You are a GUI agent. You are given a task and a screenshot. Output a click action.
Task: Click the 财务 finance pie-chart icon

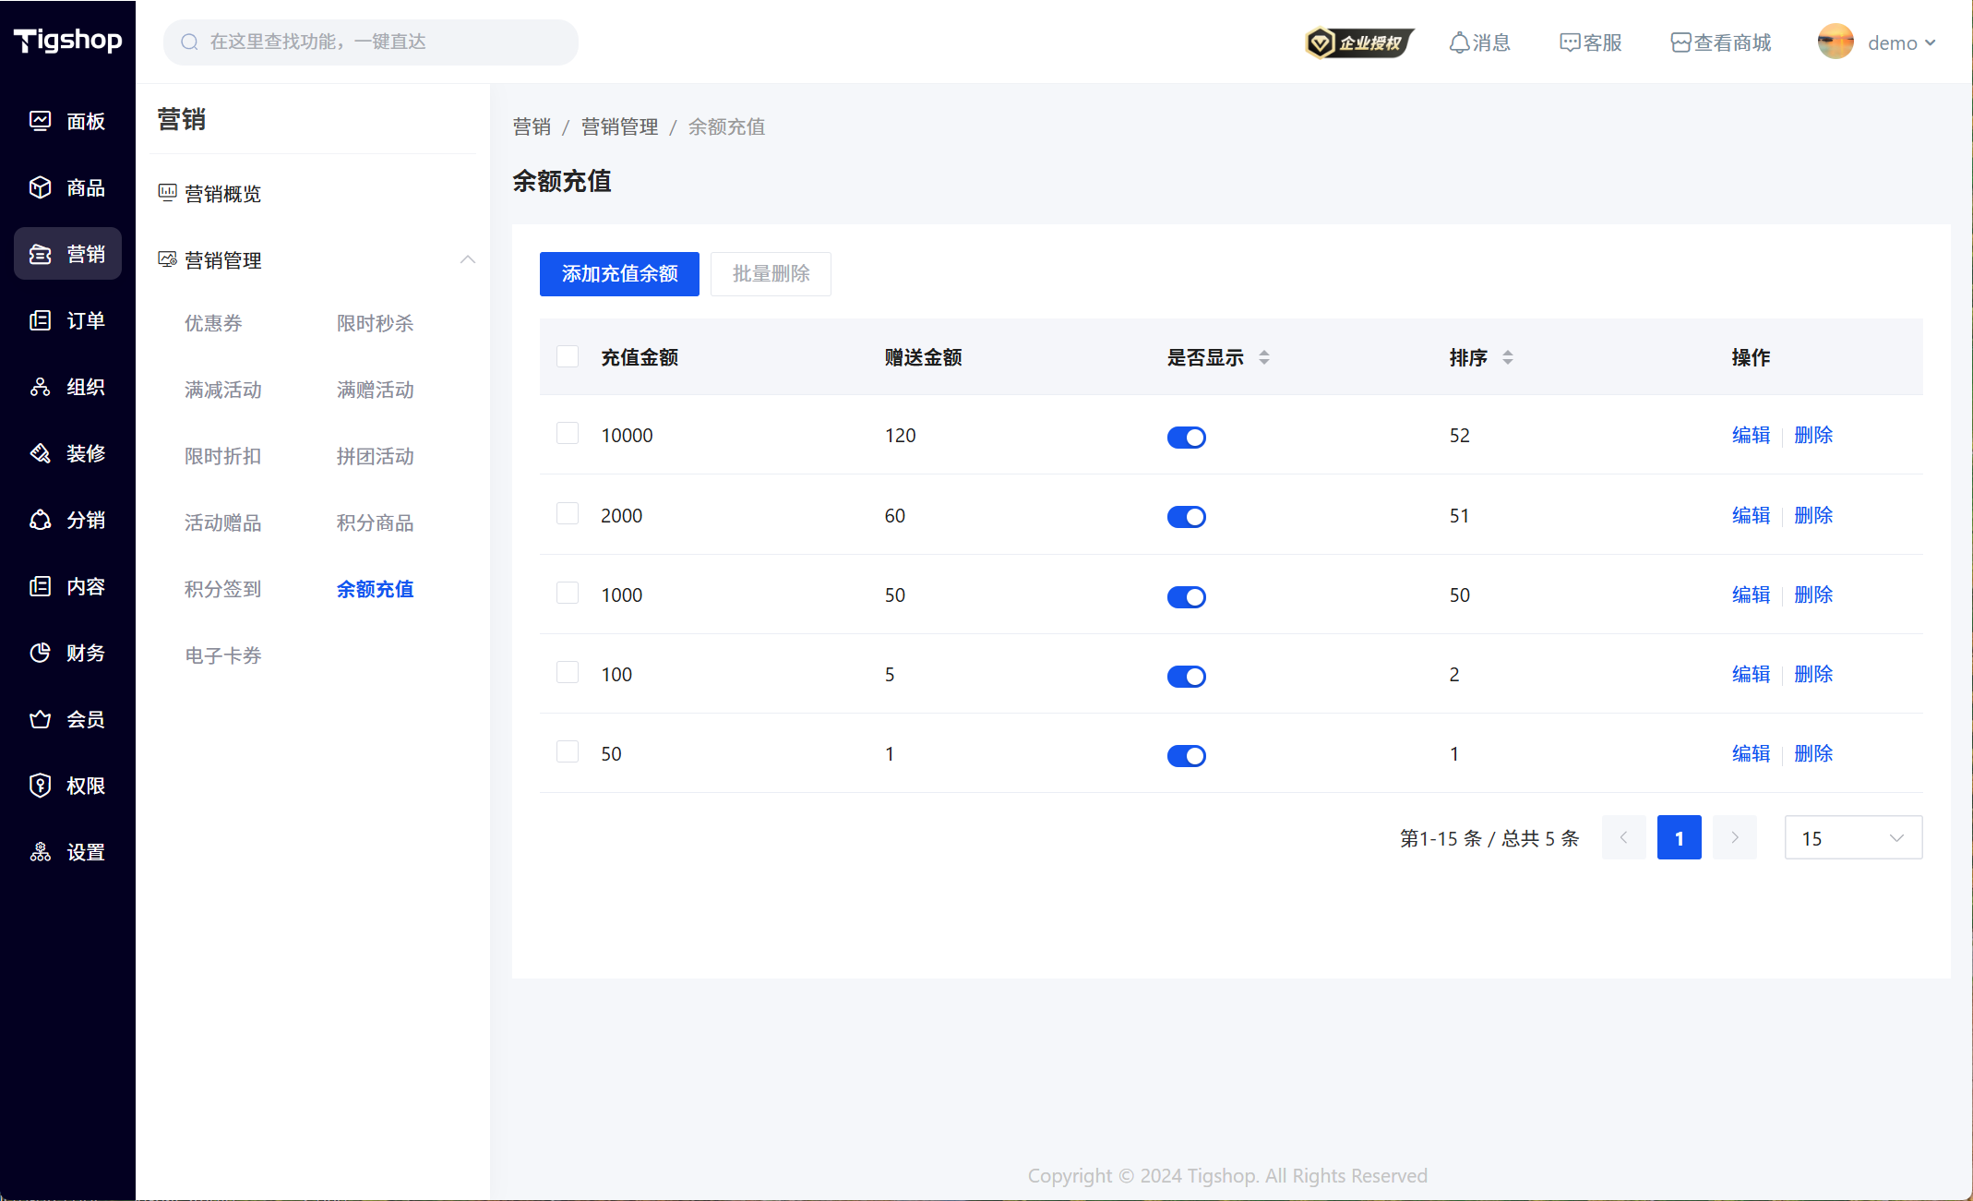[x=40, y=653]
